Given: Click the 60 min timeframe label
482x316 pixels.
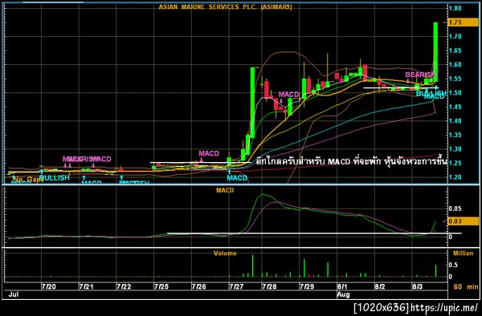Looking at the screenshot, I should (466, 287).
